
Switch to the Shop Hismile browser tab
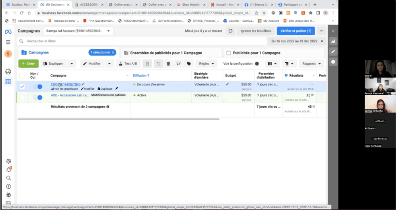pyautogui.click(x=191, y=4)
